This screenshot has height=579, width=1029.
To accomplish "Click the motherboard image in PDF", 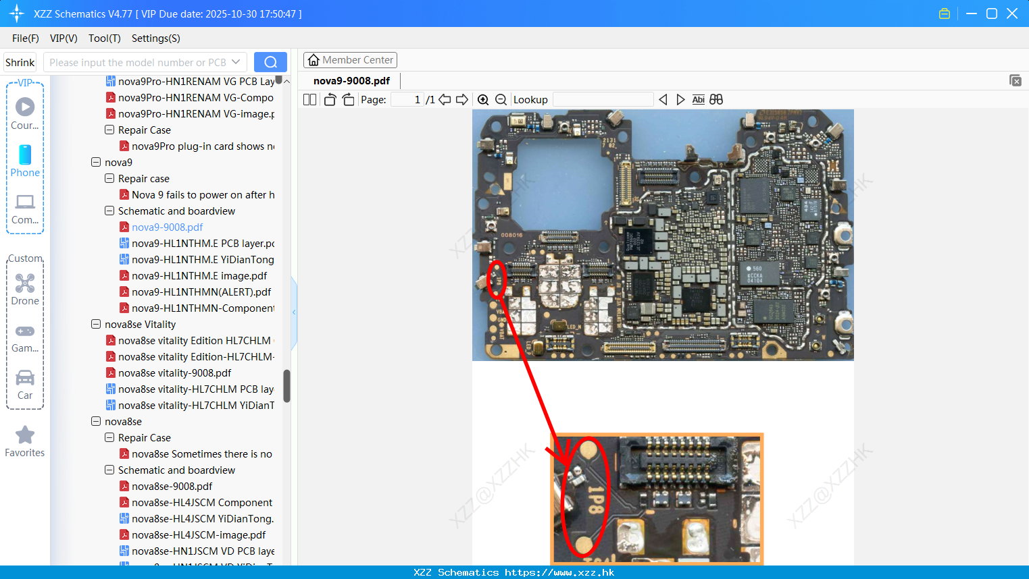I will point(663,235).
